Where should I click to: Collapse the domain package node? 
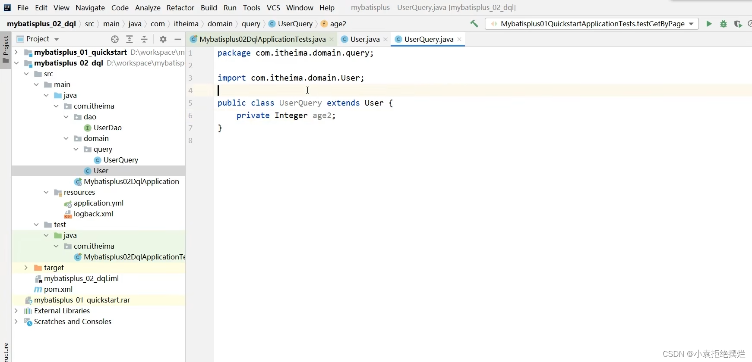66,138
